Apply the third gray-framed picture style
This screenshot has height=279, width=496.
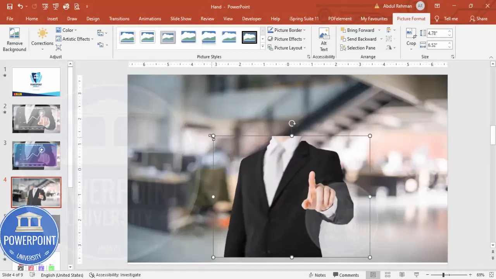point(168,37)
